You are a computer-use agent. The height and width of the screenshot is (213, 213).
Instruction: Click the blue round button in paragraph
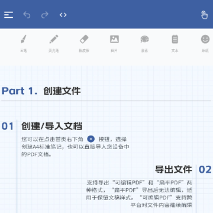91,139
